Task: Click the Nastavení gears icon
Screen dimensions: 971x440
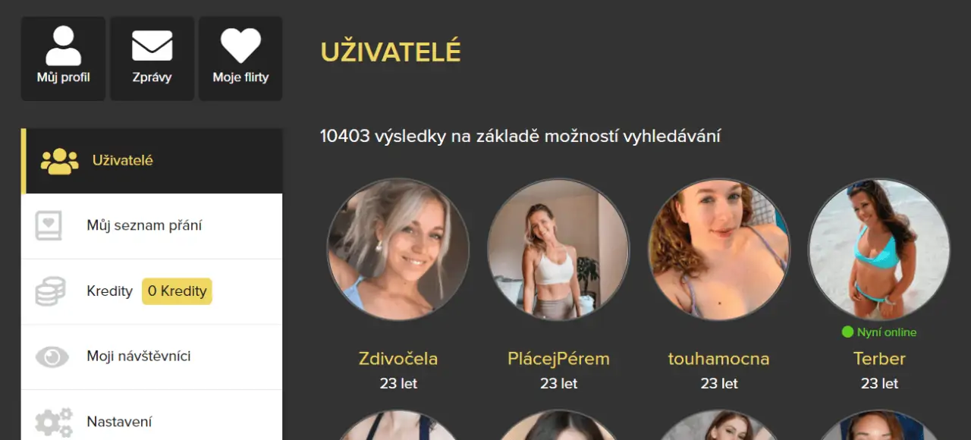Action: click(53, 422)
